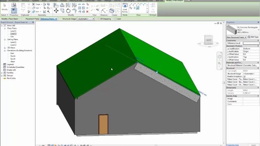
Task: Click the Comments value field
Action: (x=251, y=101)
